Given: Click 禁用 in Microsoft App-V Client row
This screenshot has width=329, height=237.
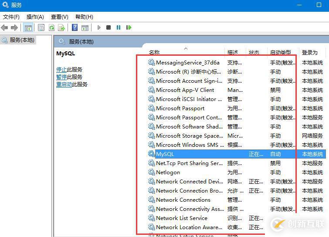Looking at the screenshot, I should click(x=275, y=90).
